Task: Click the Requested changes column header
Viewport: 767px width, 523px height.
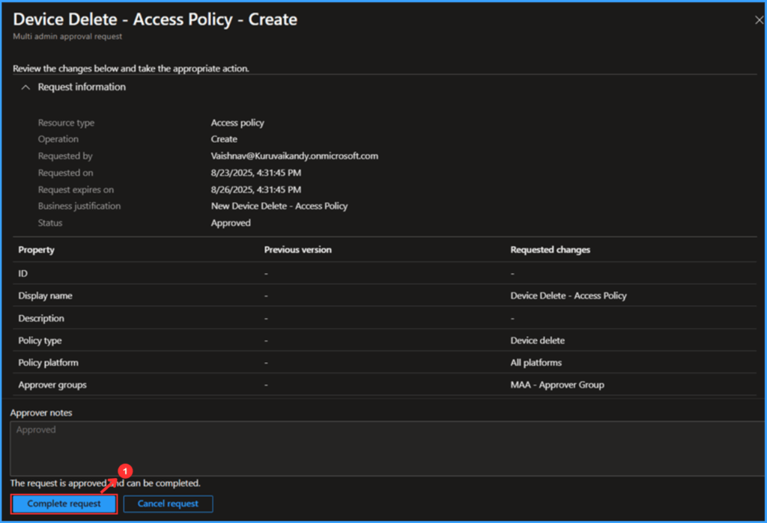Action: coord(551,250)
